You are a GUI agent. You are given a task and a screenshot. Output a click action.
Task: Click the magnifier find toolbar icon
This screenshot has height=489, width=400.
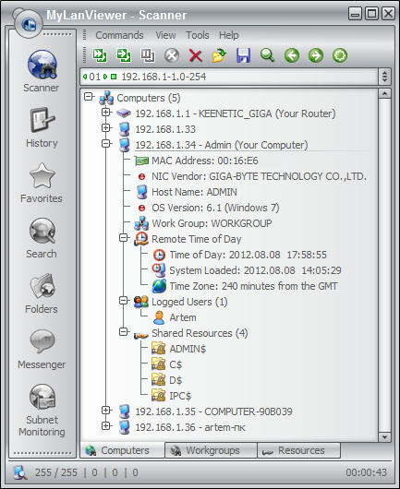267,55
